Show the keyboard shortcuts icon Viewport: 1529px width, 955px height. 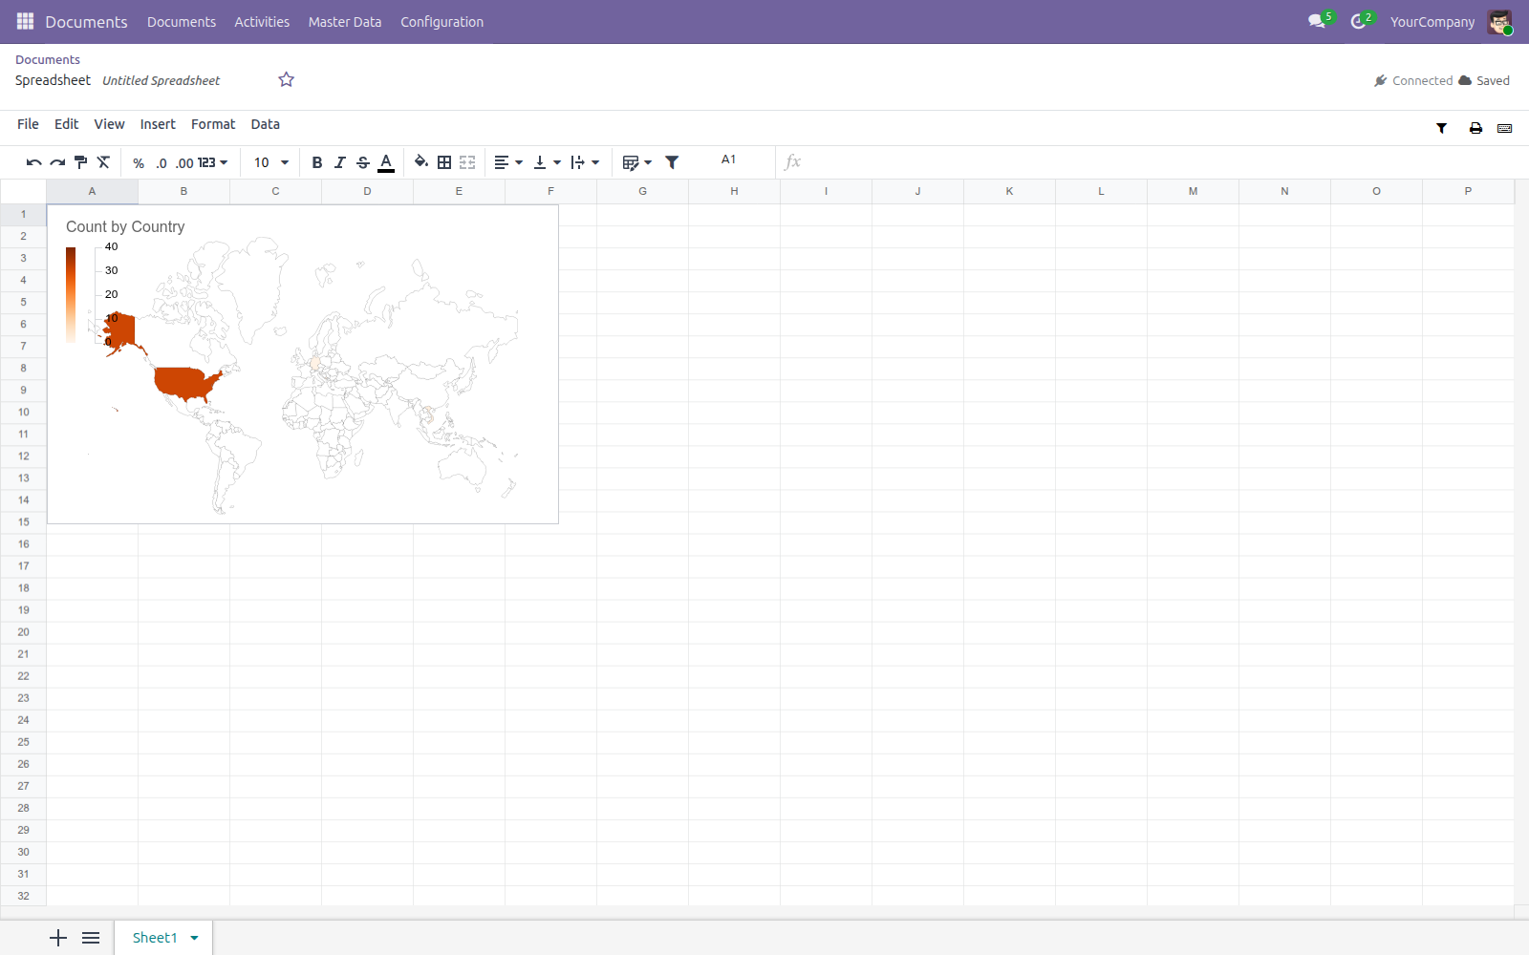coord(1505,128)
